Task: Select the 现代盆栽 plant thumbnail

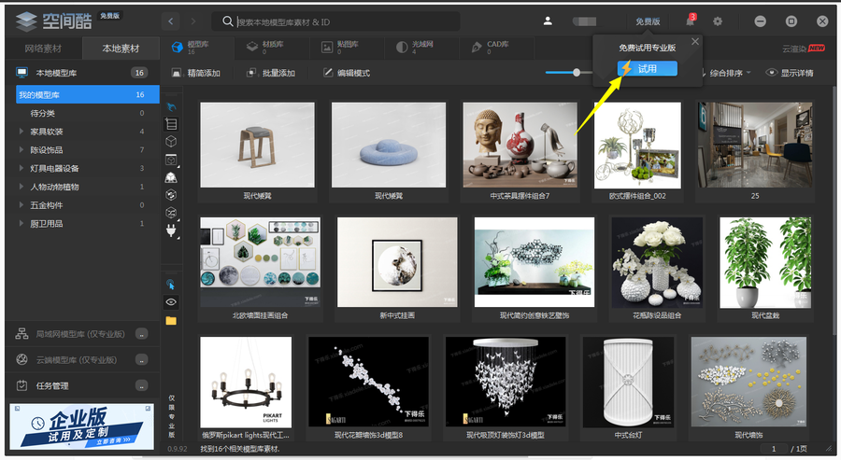Action: point(765,262)
